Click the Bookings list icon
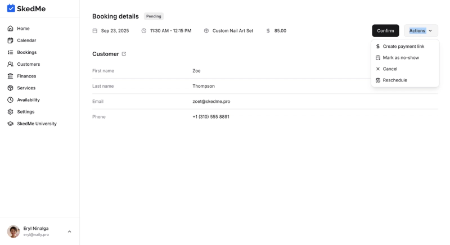The image size is (450, 245). [x=10, y=52]
